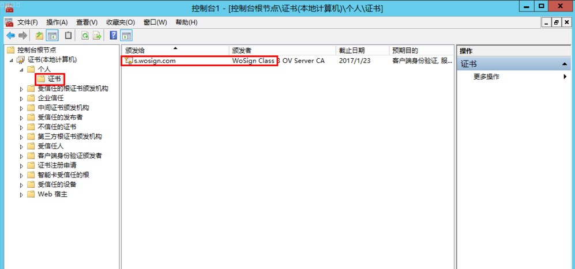Collapse the 个人 folder node
Screen dimensions: 575x269
click(21, 69)
